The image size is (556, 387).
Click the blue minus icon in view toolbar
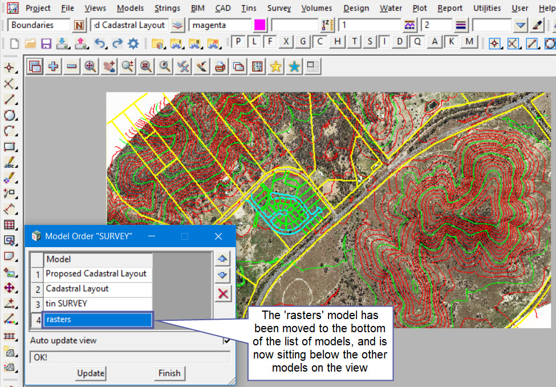pyautogui.click(x=71, y=67)
